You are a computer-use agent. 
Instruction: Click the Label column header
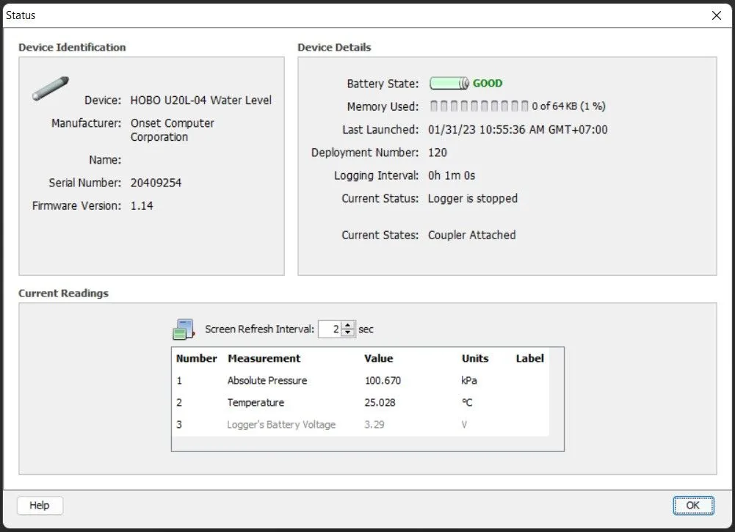pos(529,358)
